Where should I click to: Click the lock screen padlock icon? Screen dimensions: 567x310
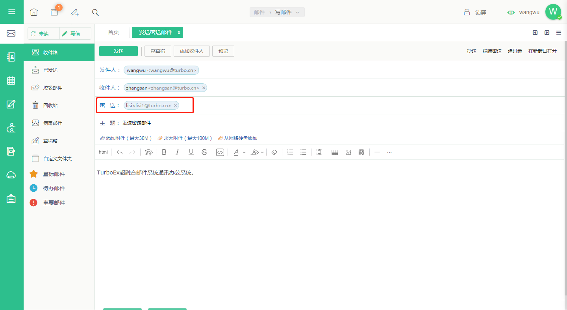coord(467,12)
